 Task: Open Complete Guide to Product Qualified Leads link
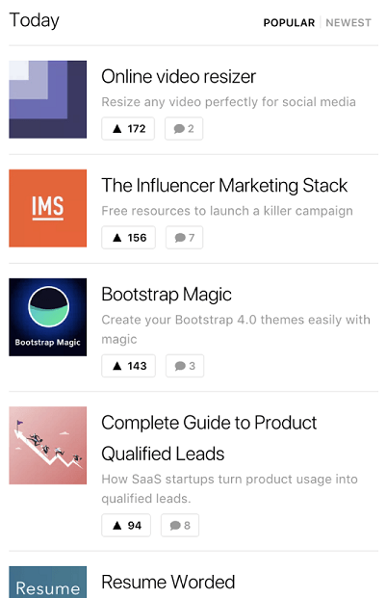pos(209,438)
